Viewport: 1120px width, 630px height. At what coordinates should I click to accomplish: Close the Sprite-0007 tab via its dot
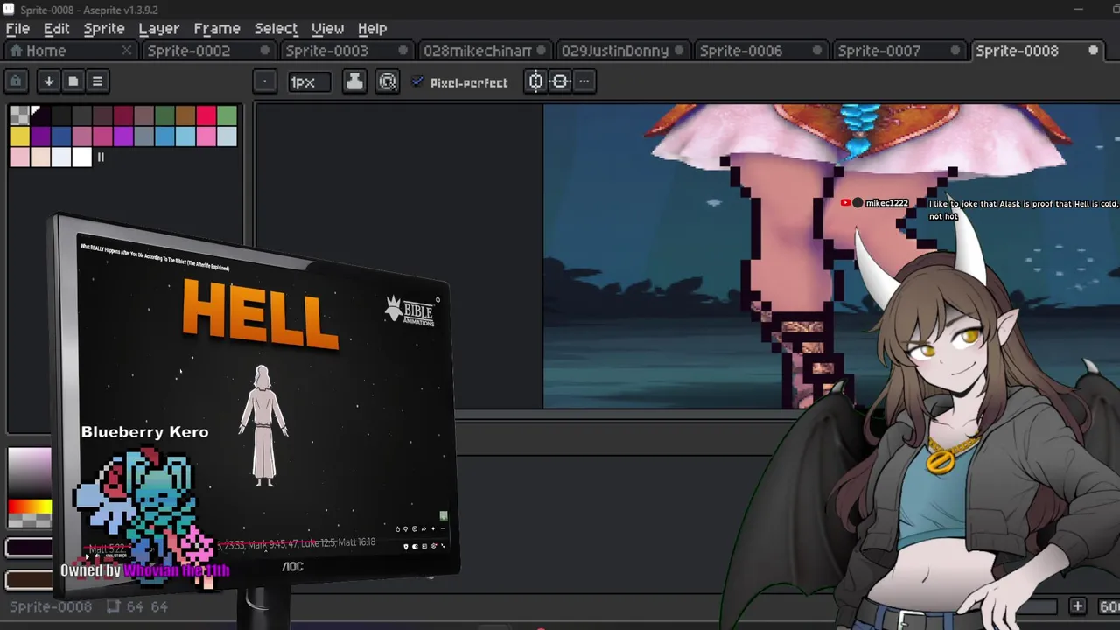pyautogui.click(x=955, y=51)
